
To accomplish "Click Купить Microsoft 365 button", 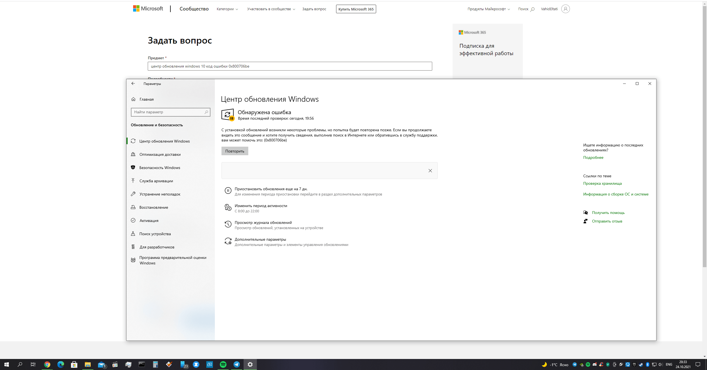I will pyautogui.click(x=356, y=9).
